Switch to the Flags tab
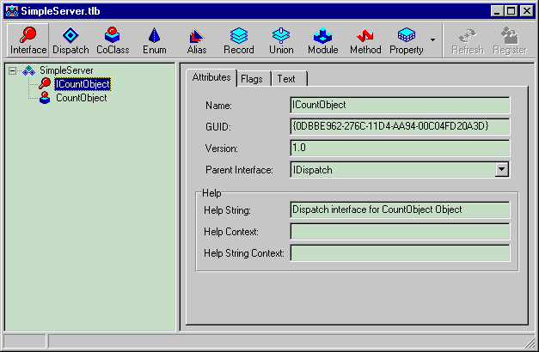 (252, 79)
